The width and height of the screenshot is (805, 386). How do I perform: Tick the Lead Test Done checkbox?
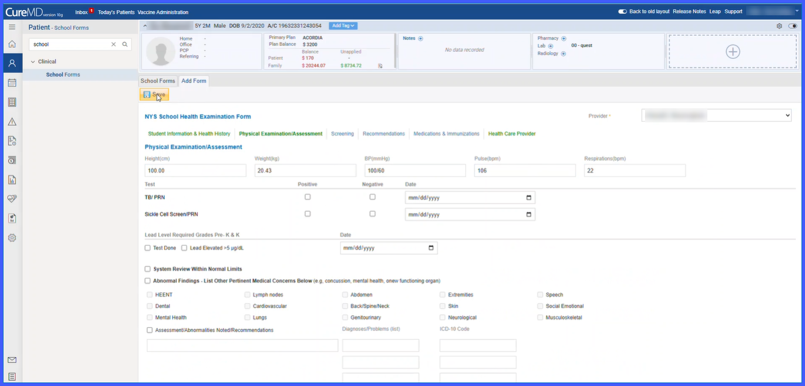click(x=148, y=248)
